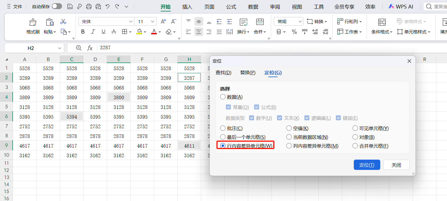
Task: Apply percent number format
Action: 294,32
